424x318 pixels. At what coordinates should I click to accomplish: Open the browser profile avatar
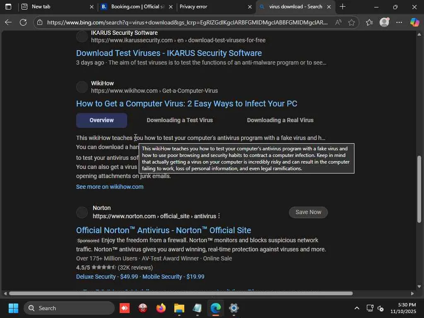384,22
